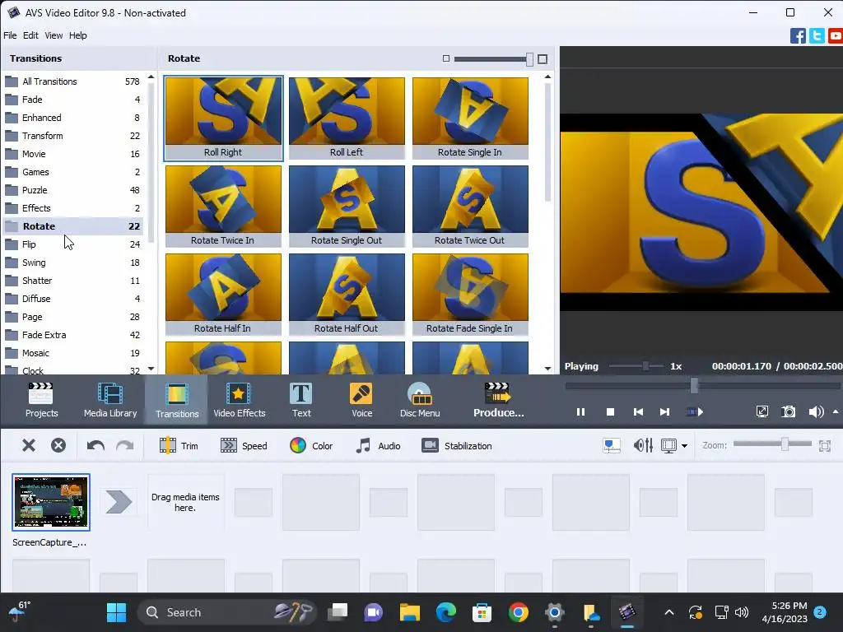
Task: Click the preview timeline position marker
Action: coord(694,385)
